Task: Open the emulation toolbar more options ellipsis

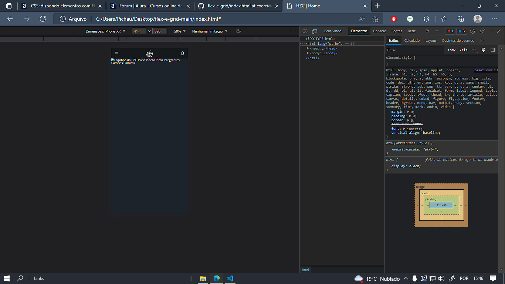Action: [293, 31]
